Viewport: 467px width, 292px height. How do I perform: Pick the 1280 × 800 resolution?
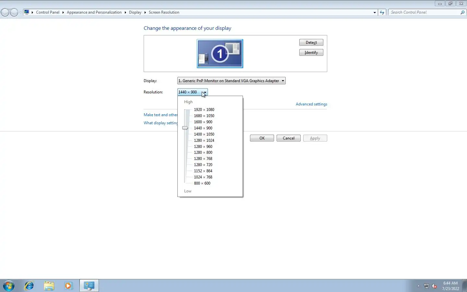(203, 152)
